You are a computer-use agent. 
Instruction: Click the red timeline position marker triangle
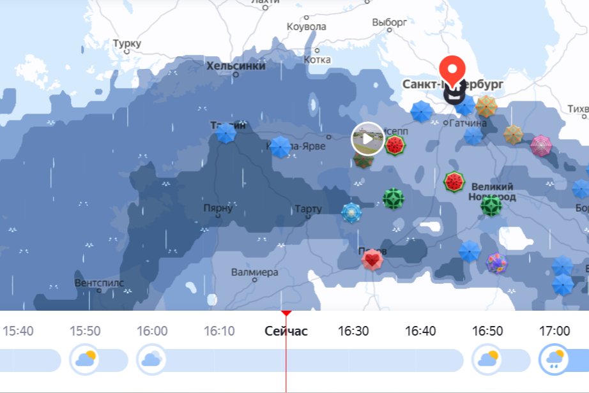(286, 313)
